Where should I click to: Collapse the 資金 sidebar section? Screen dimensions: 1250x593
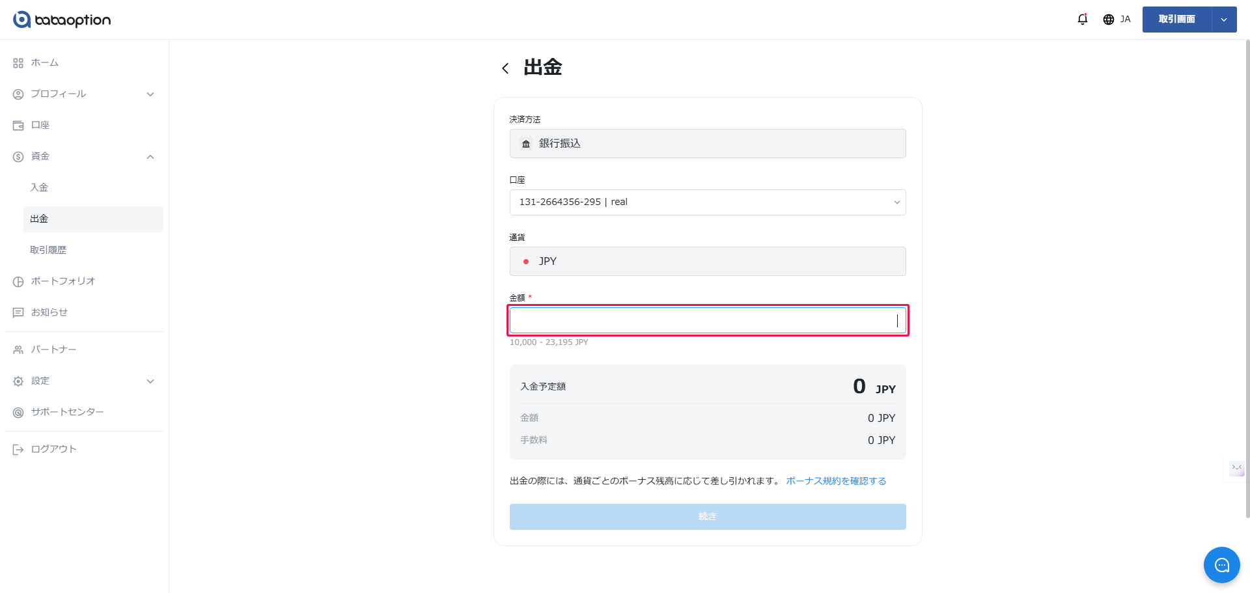tap(150, 157)
